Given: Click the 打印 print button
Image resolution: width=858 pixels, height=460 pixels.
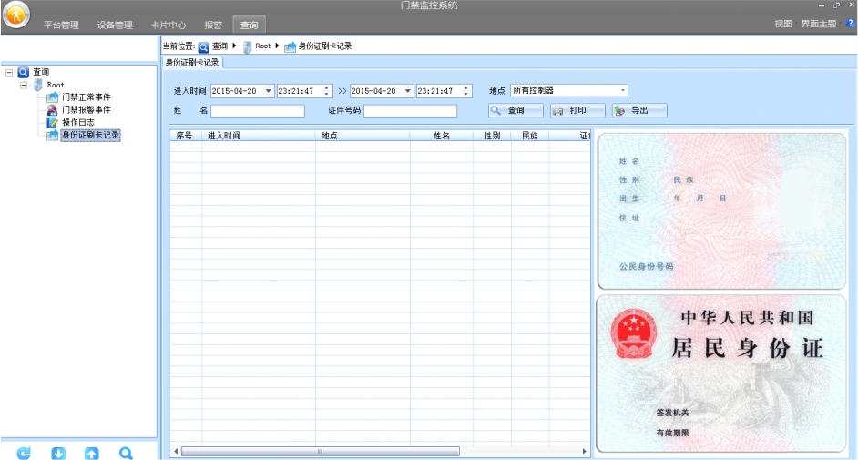Looking at the screenshot, I should click(577, 111).
